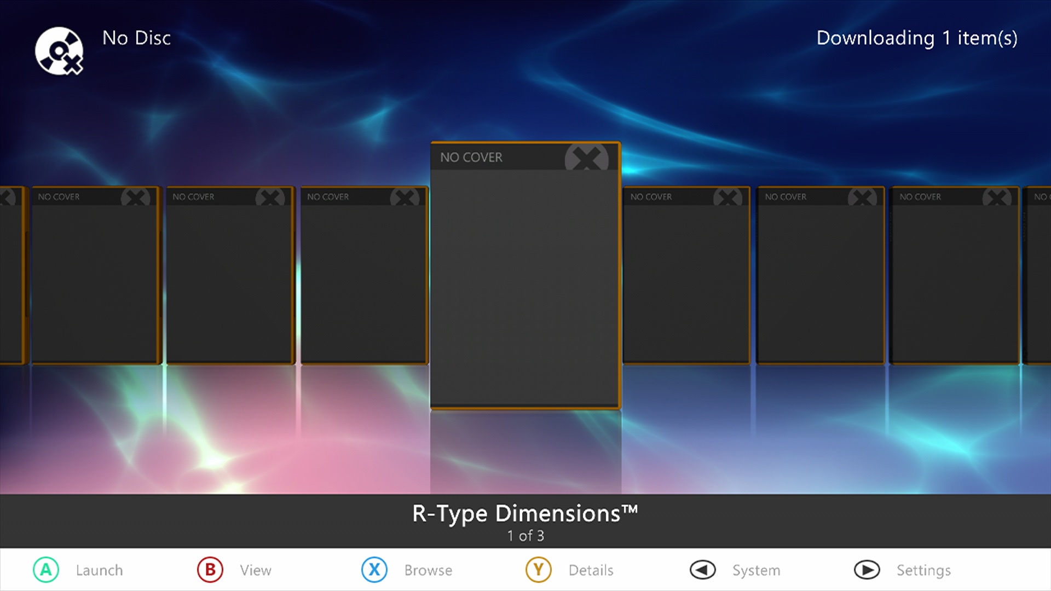Open the Settings label

point(923,570)
